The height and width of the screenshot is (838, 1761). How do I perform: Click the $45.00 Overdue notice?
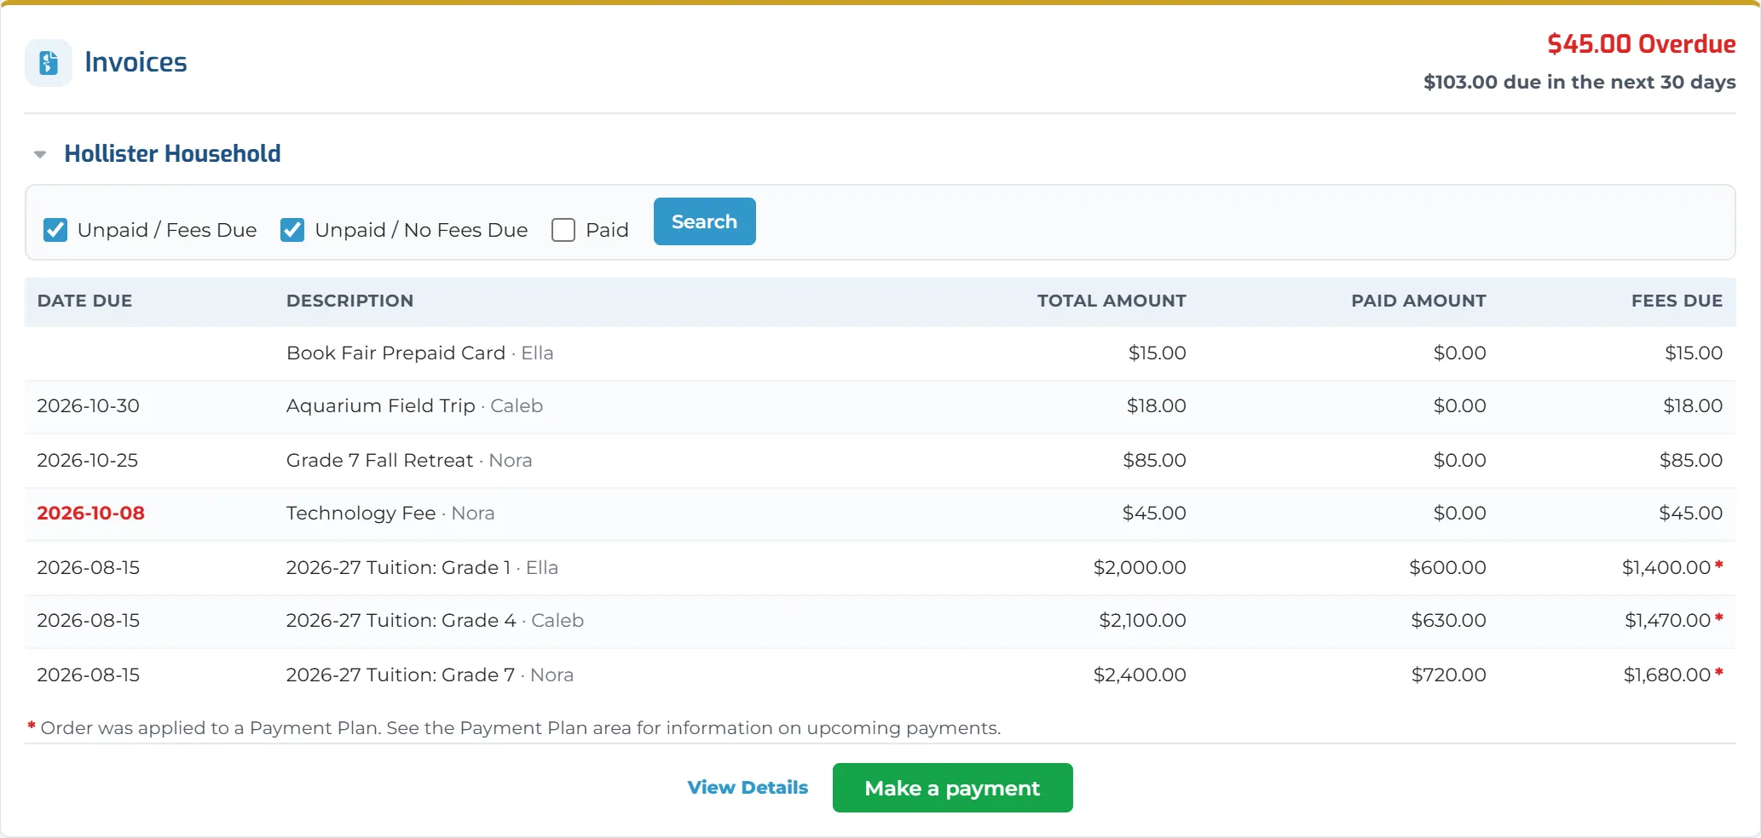tap(1641, 44)
